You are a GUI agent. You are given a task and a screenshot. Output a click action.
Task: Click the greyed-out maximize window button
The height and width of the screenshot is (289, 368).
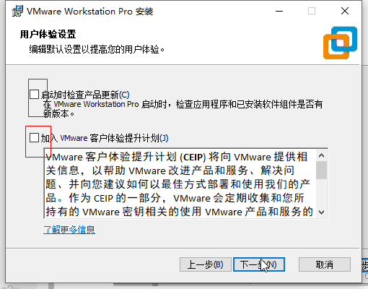[x=312, y=11]
